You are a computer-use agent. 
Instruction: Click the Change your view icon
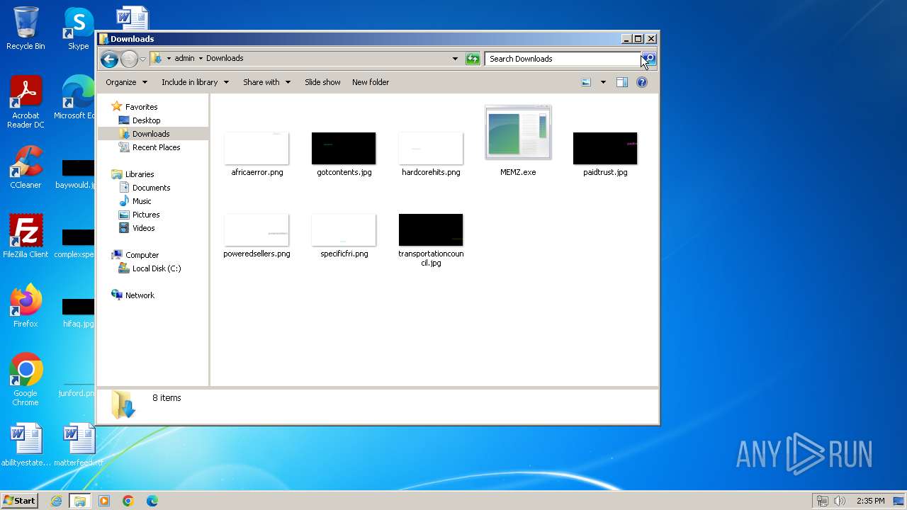click(586, 82)
